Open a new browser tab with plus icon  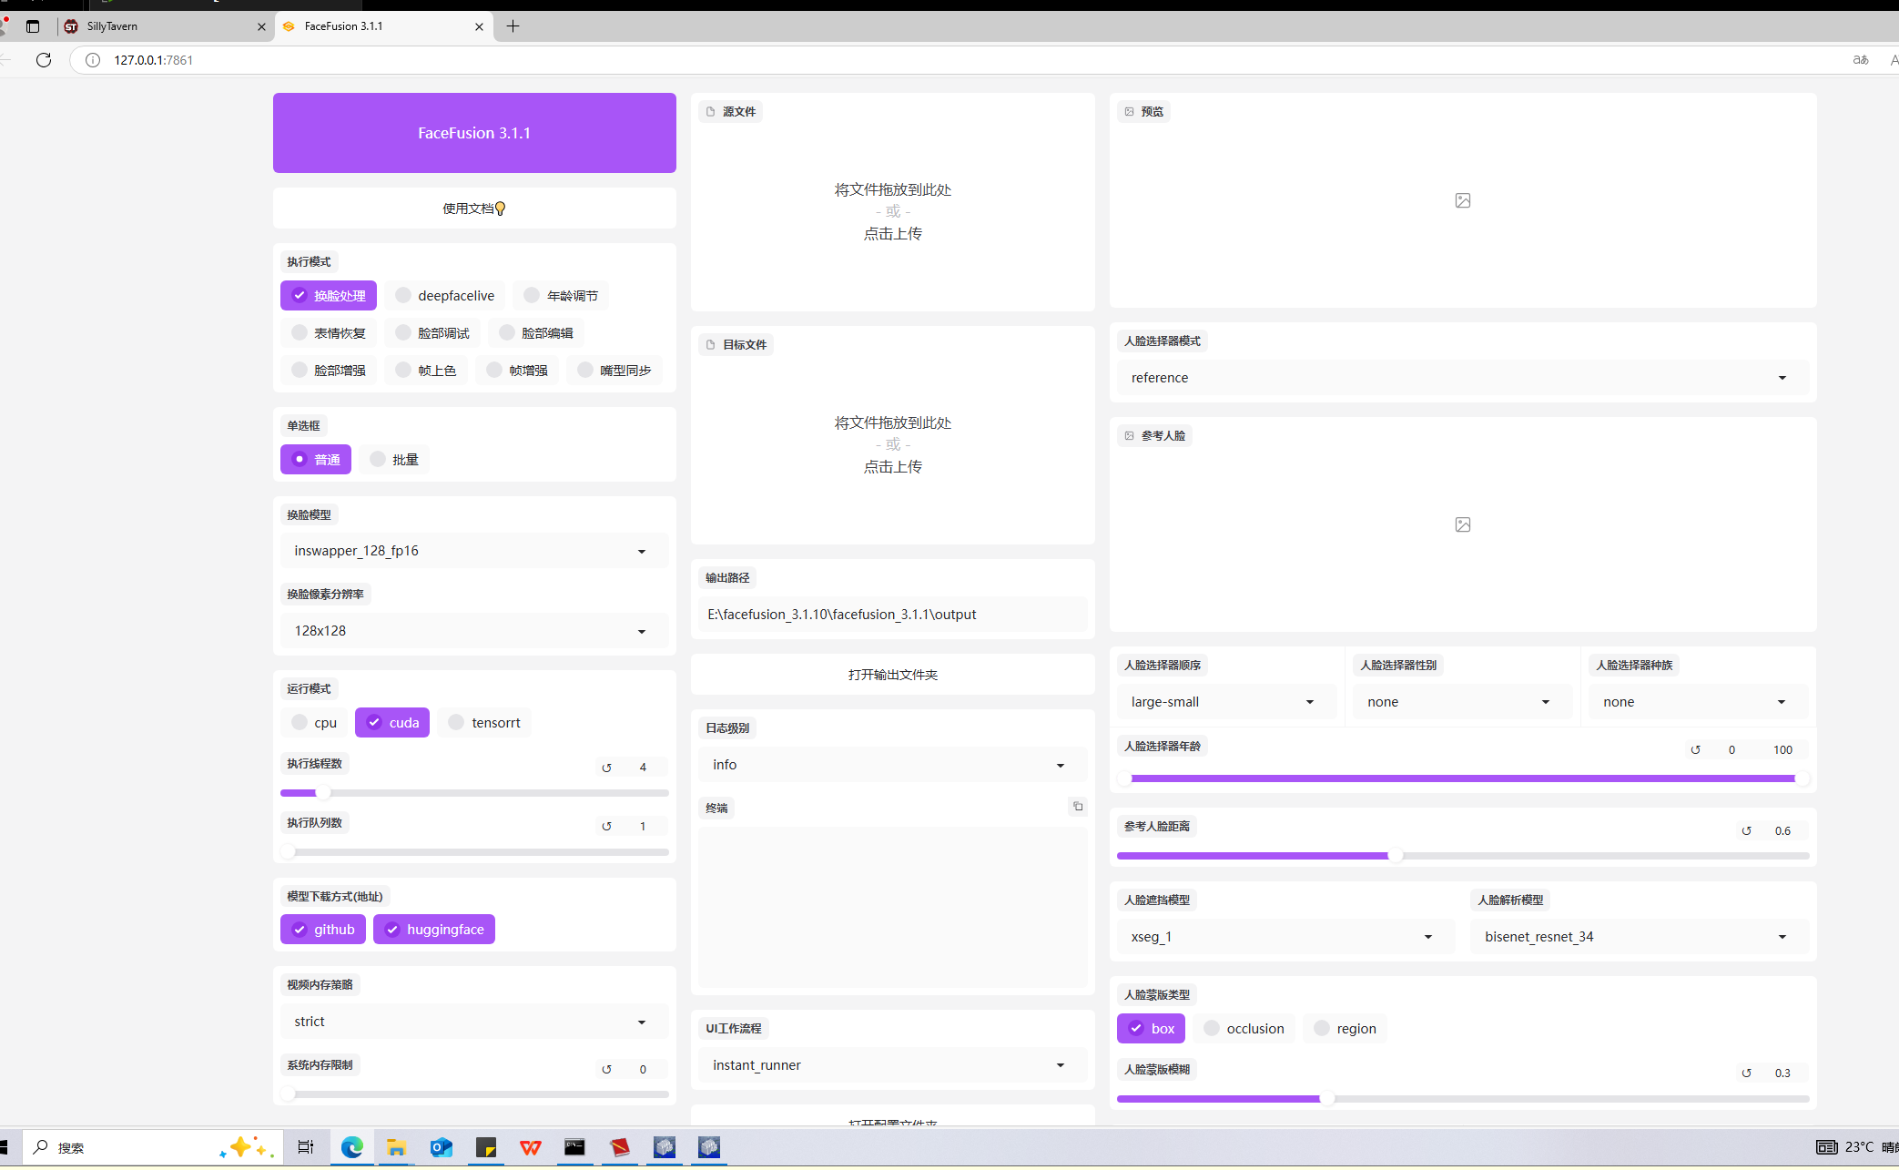point(513,26)
